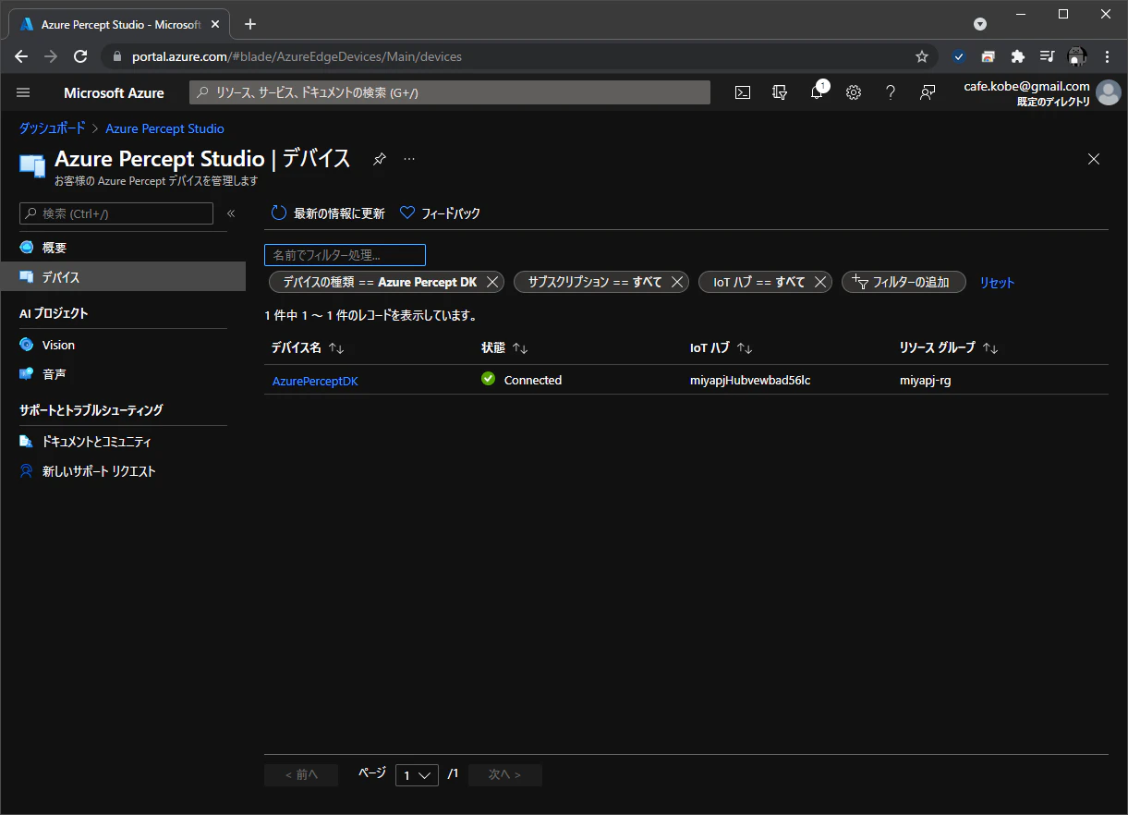Click the browser forward arrow
This screenshot has width=1128, height=815.
[x=52, y=56]
